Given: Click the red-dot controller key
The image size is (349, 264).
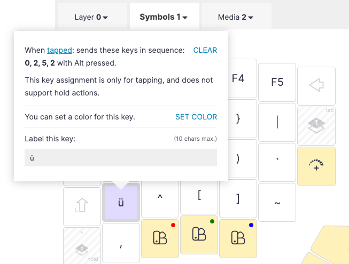Looking at the screenshot, I should 160,238.
